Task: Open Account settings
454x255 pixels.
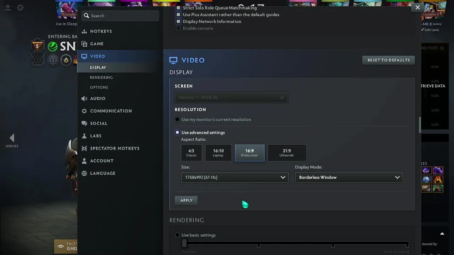Action: tap(102, 161)
